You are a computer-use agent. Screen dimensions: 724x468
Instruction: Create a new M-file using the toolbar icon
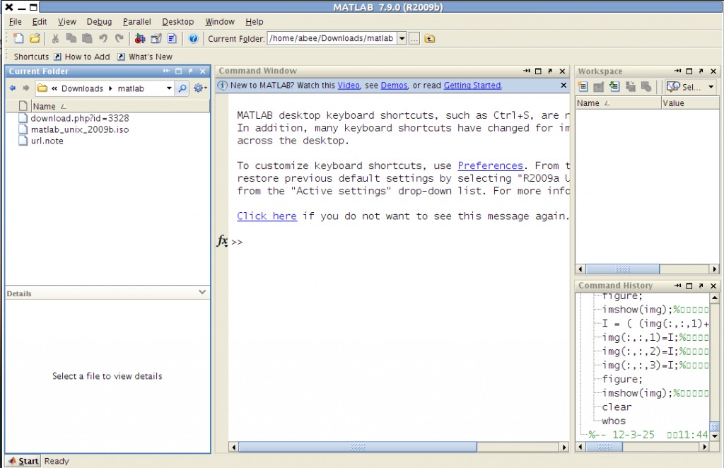click(19, 38)
